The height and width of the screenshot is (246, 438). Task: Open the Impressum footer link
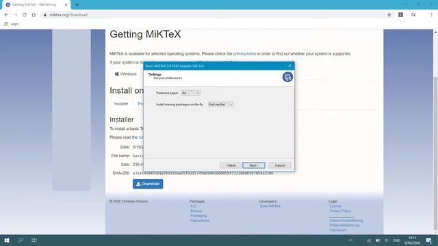(338, 230)
